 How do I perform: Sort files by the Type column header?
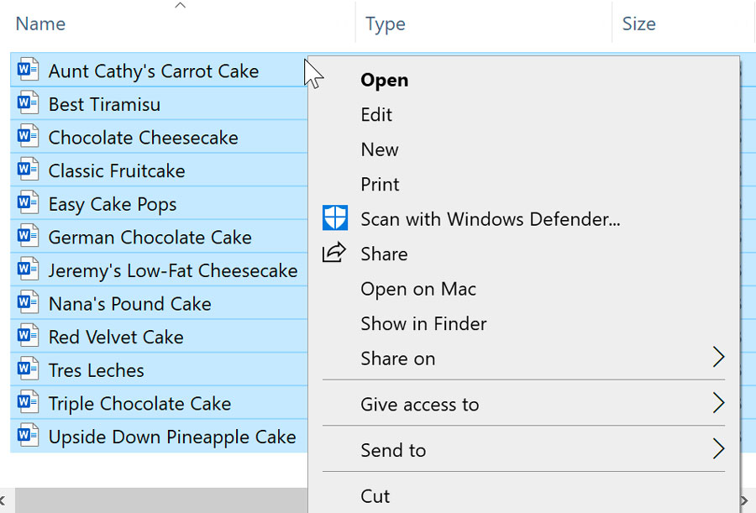(x=386, y=24)
